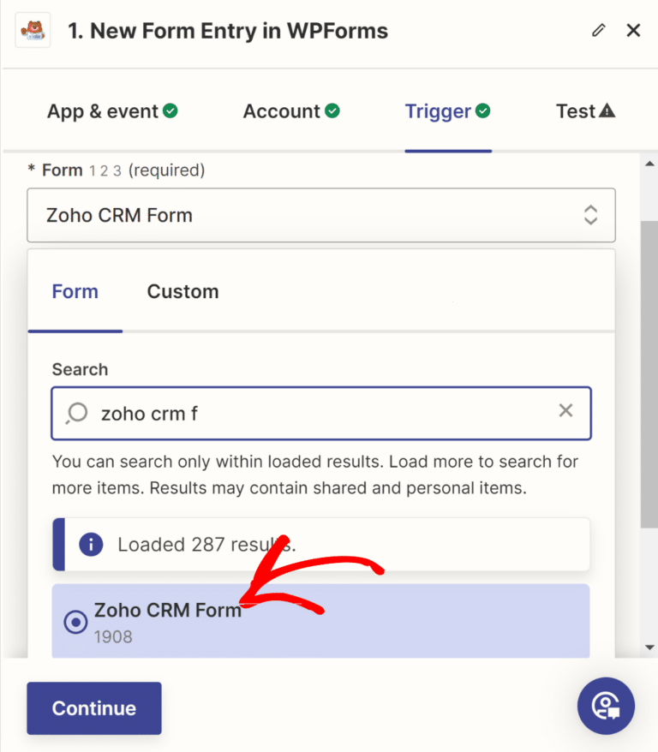Open support via the help icon bottom right
Viewport: 658px width, 752px height.
(x=606, y=706)
